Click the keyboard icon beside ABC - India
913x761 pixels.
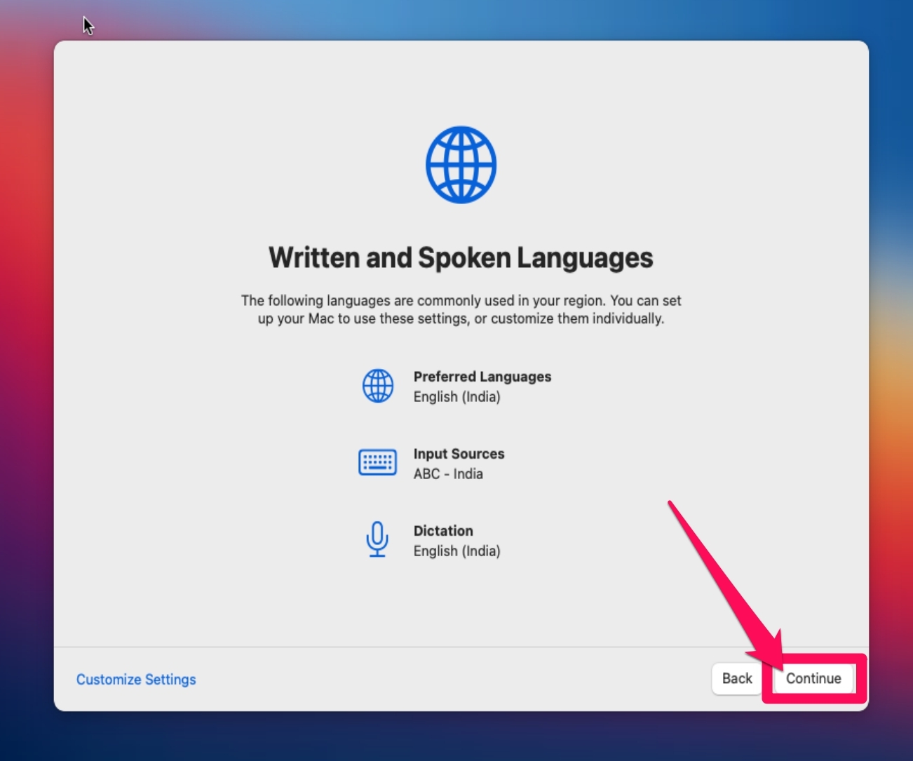click(x=378, y=462)
